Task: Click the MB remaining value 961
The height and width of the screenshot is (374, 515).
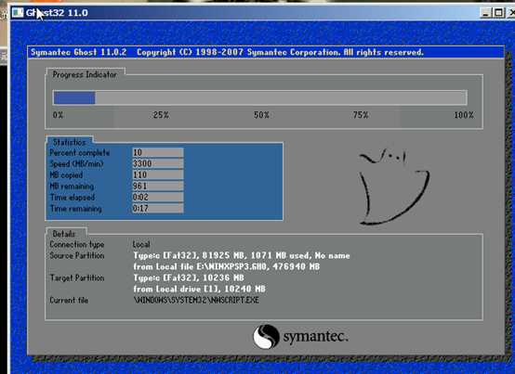Action: tap(158, 186)
